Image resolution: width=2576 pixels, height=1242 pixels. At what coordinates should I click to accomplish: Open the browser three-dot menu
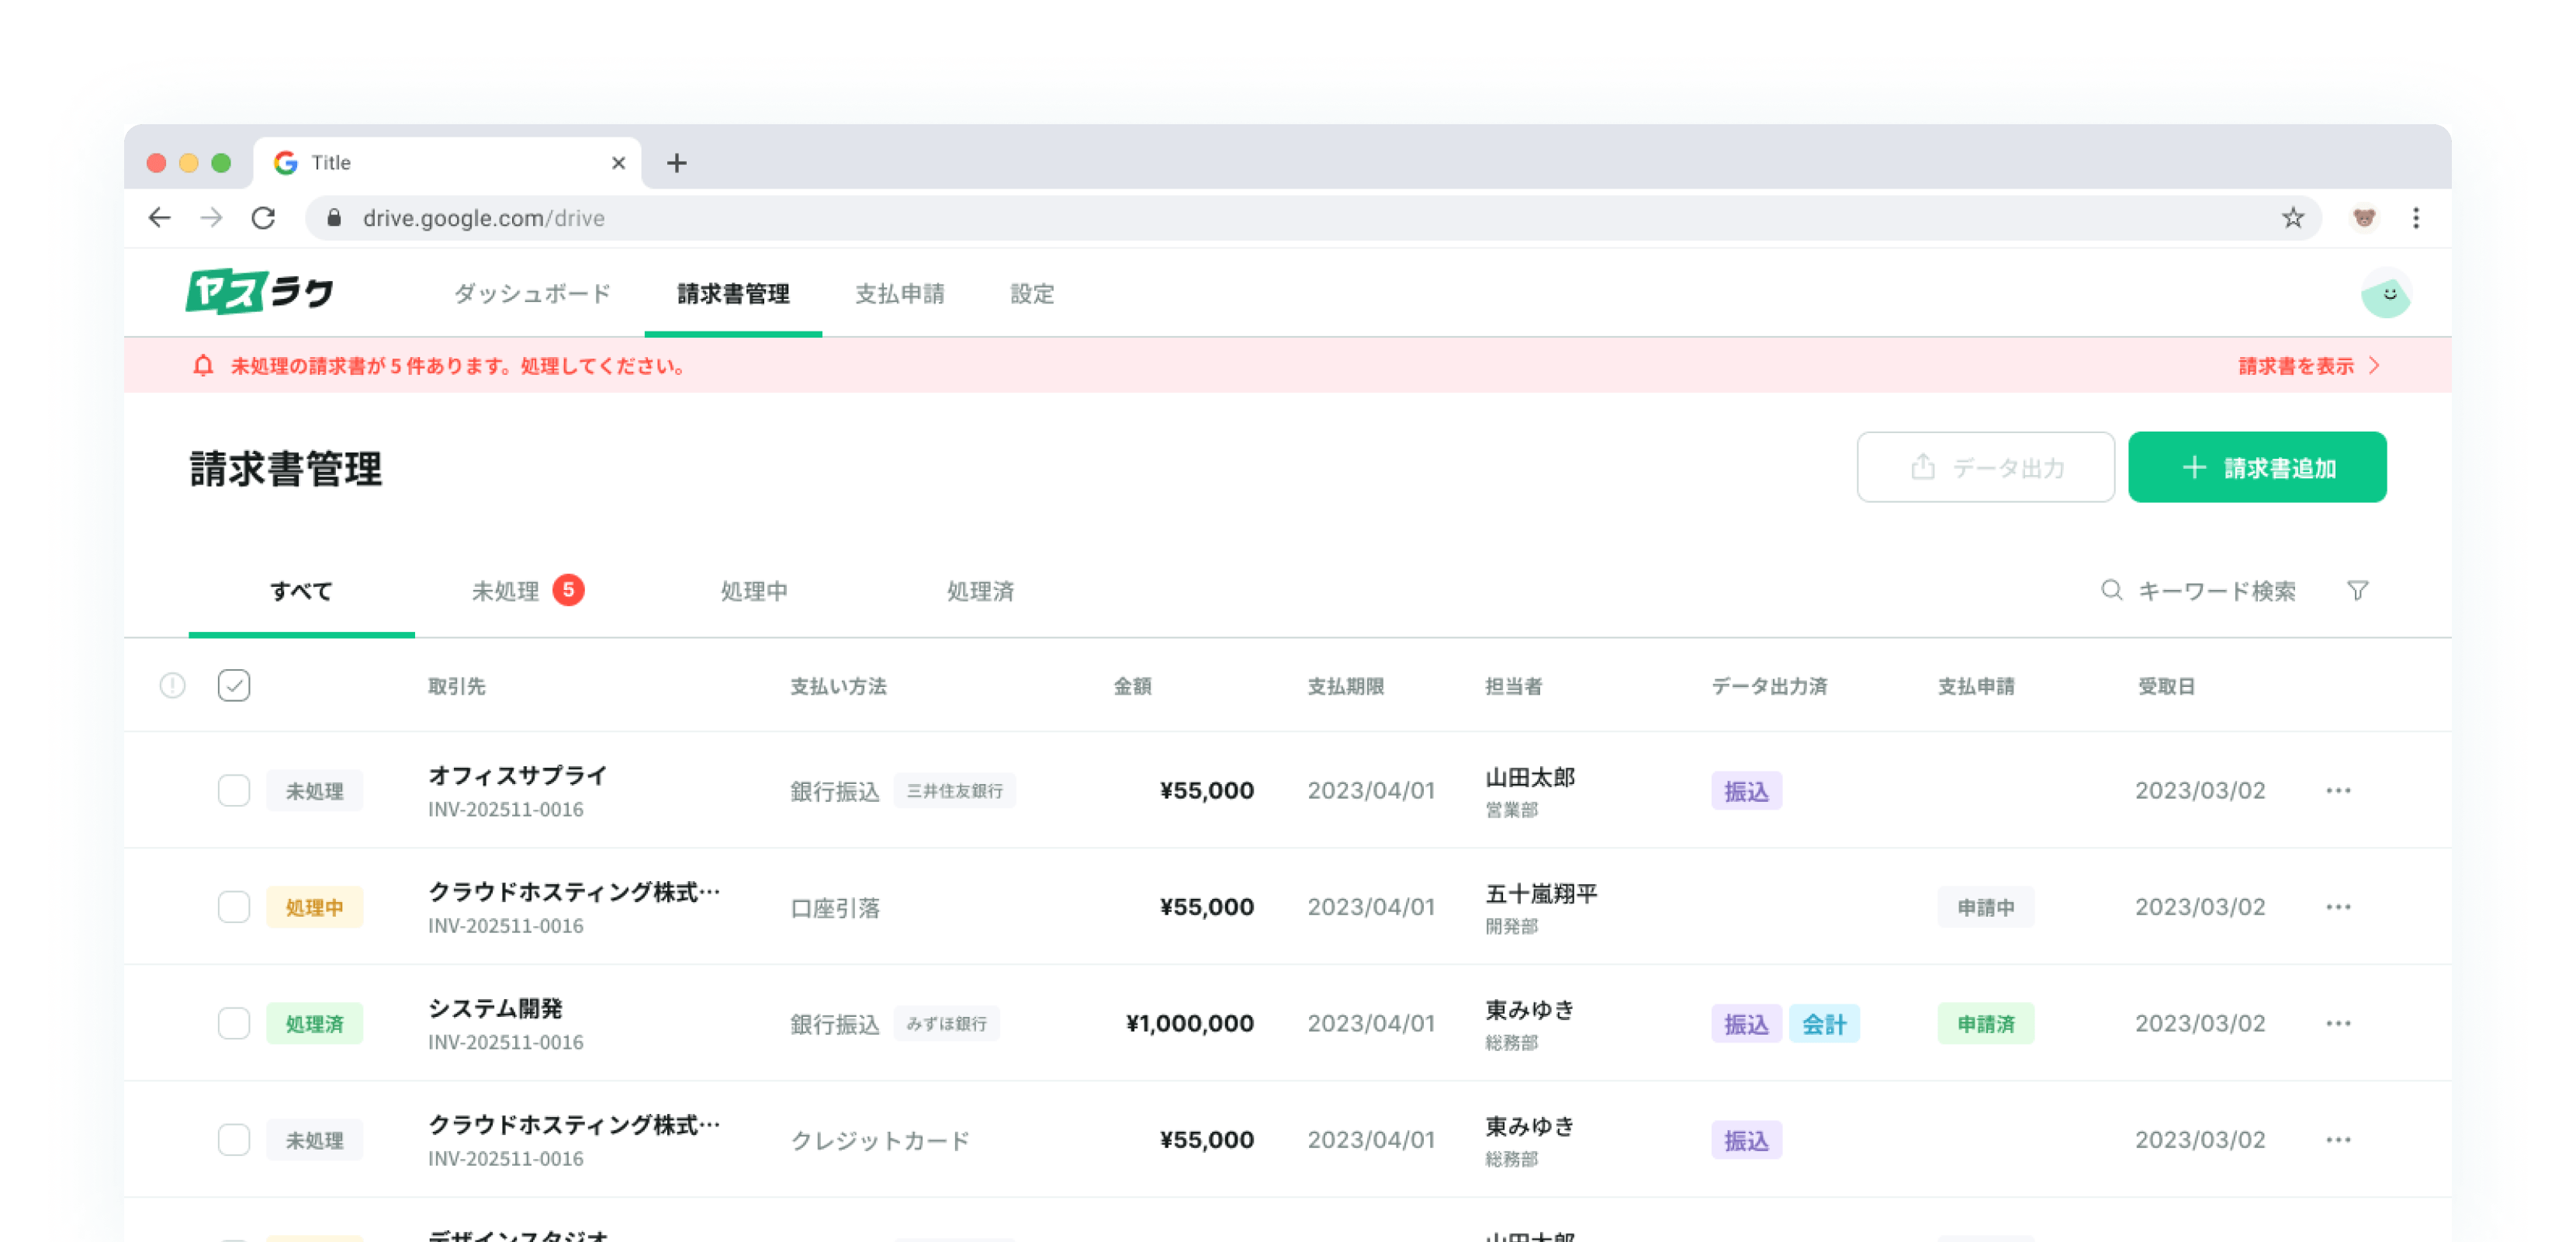(x=2416, y=218)
